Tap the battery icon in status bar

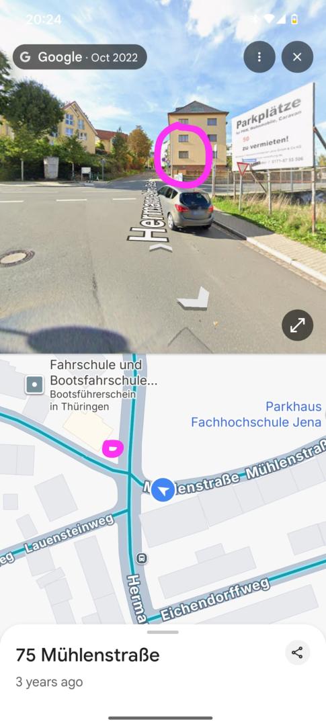click(x=294, y=19)
